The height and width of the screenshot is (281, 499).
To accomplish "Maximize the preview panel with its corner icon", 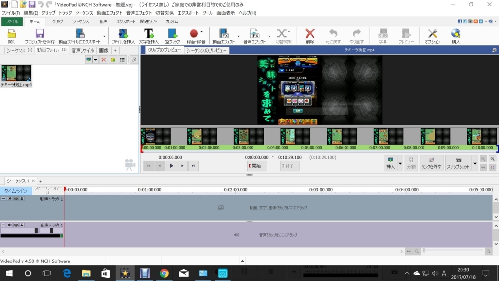I will [494, 50].
